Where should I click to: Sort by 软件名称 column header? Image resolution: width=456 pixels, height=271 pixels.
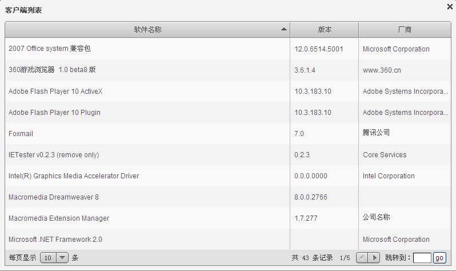click(147, 29)
